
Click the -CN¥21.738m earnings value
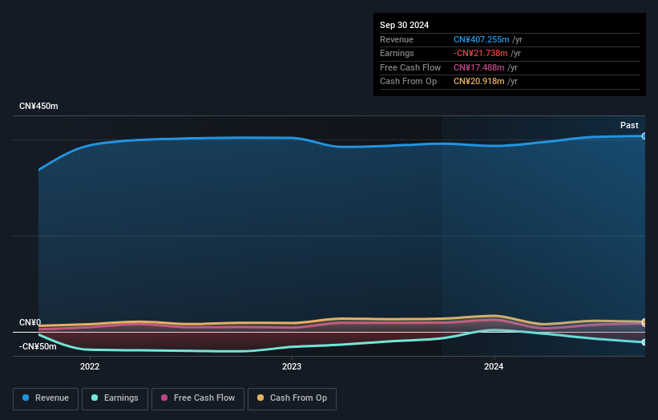click(481, 53)
